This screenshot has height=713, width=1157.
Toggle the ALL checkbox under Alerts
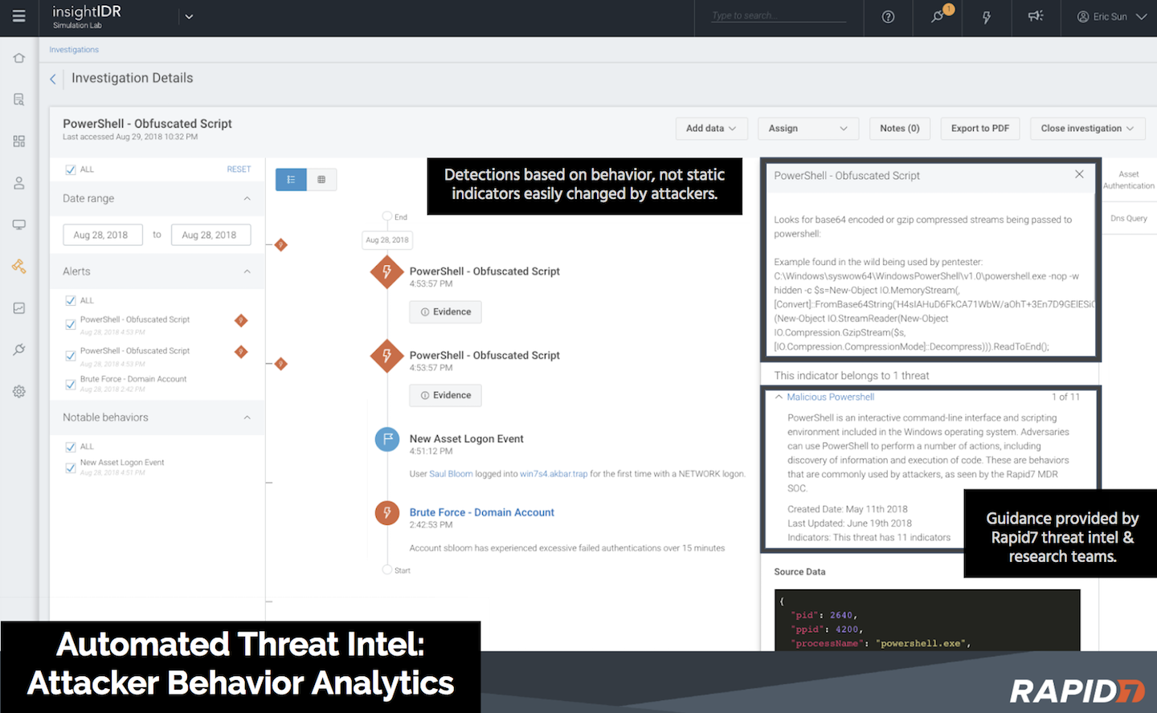click(71, 300)
